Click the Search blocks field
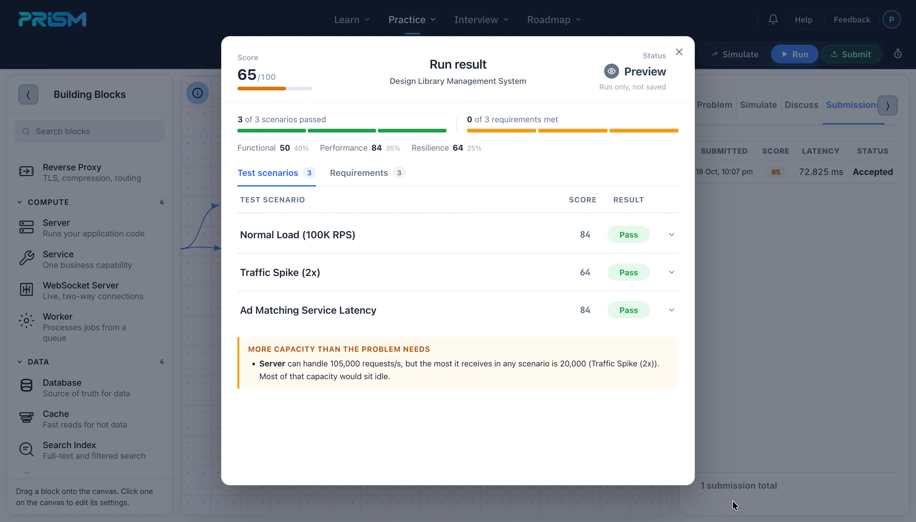 (89, 131)
